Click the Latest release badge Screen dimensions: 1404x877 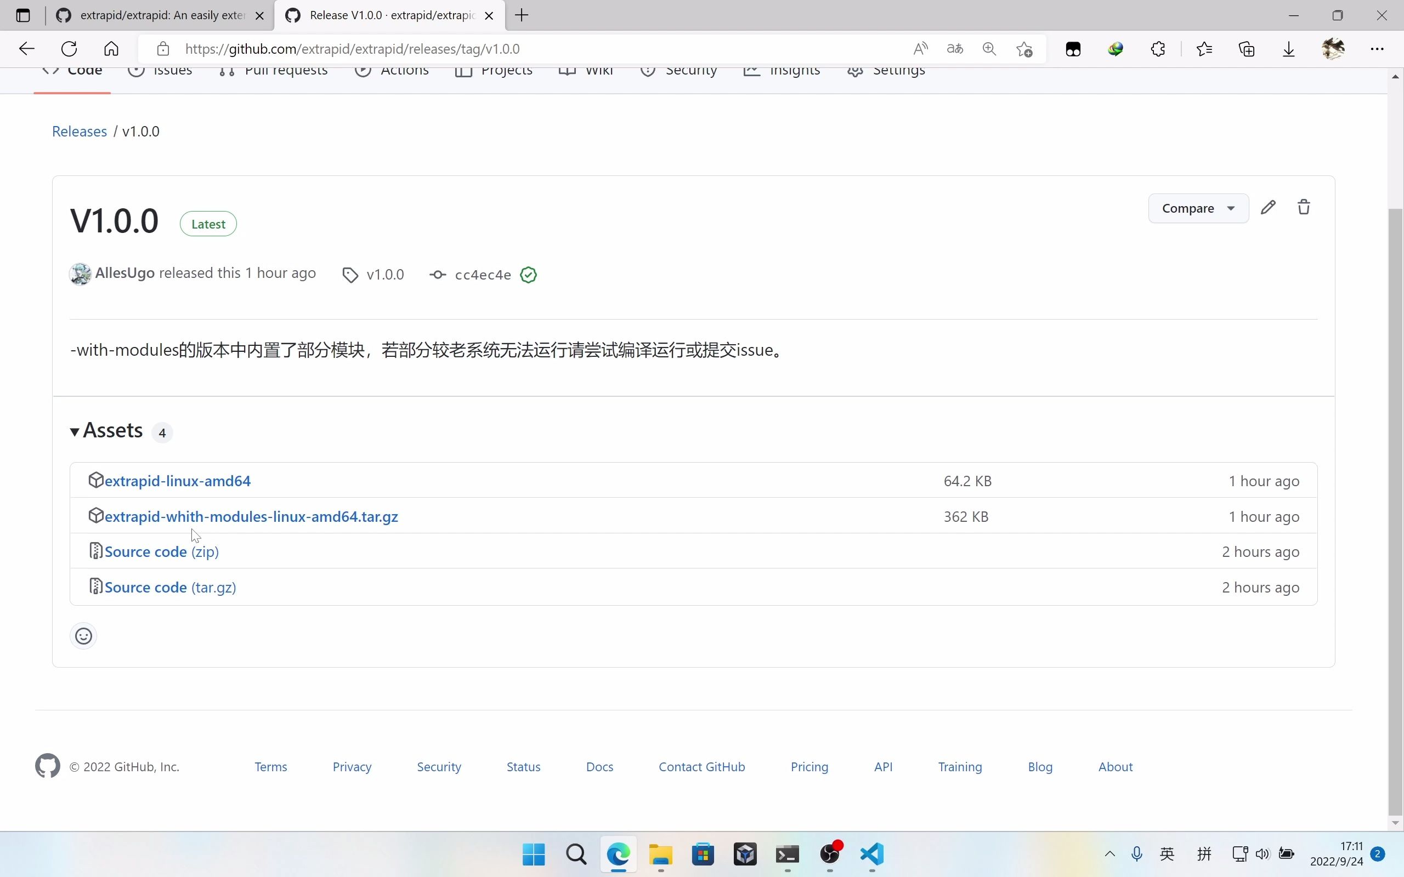(x=208, y=224)
